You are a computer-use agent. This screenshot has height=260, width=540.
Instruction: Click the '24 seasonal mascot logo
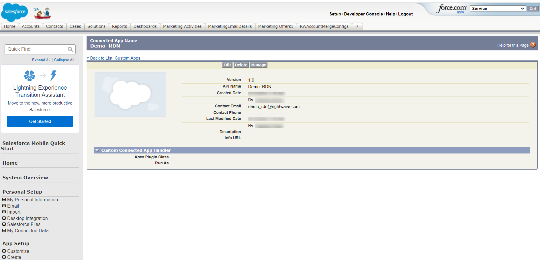coord(42,13)
